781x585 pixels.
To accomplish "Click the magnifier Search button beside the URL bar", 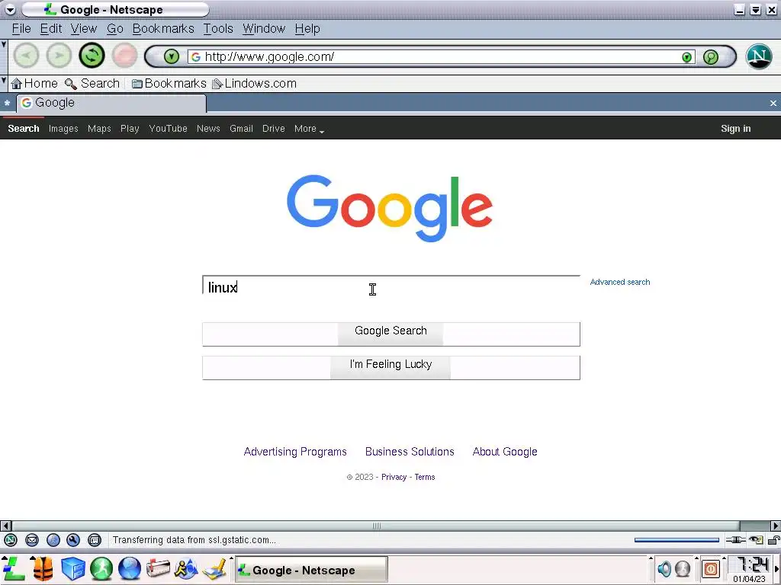I will pos(711,56).
